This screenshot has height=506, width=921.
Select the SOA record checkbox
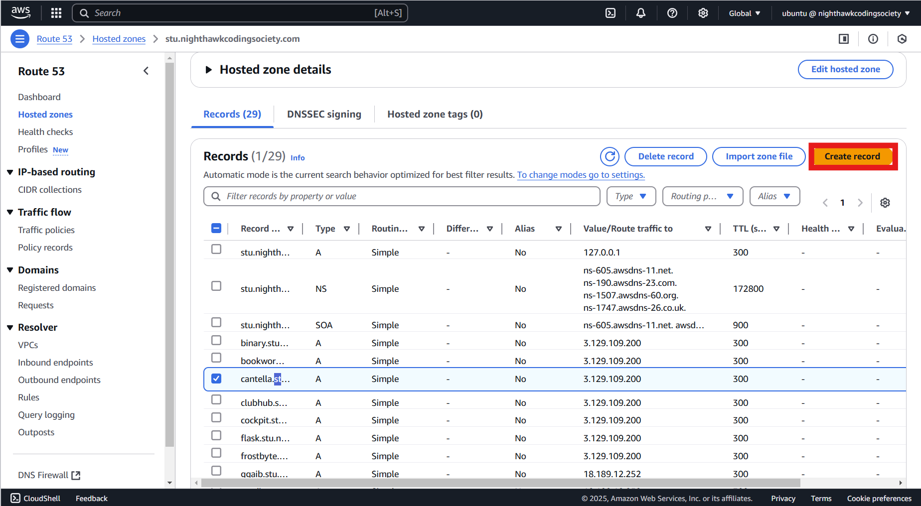[x=216, y=322]
